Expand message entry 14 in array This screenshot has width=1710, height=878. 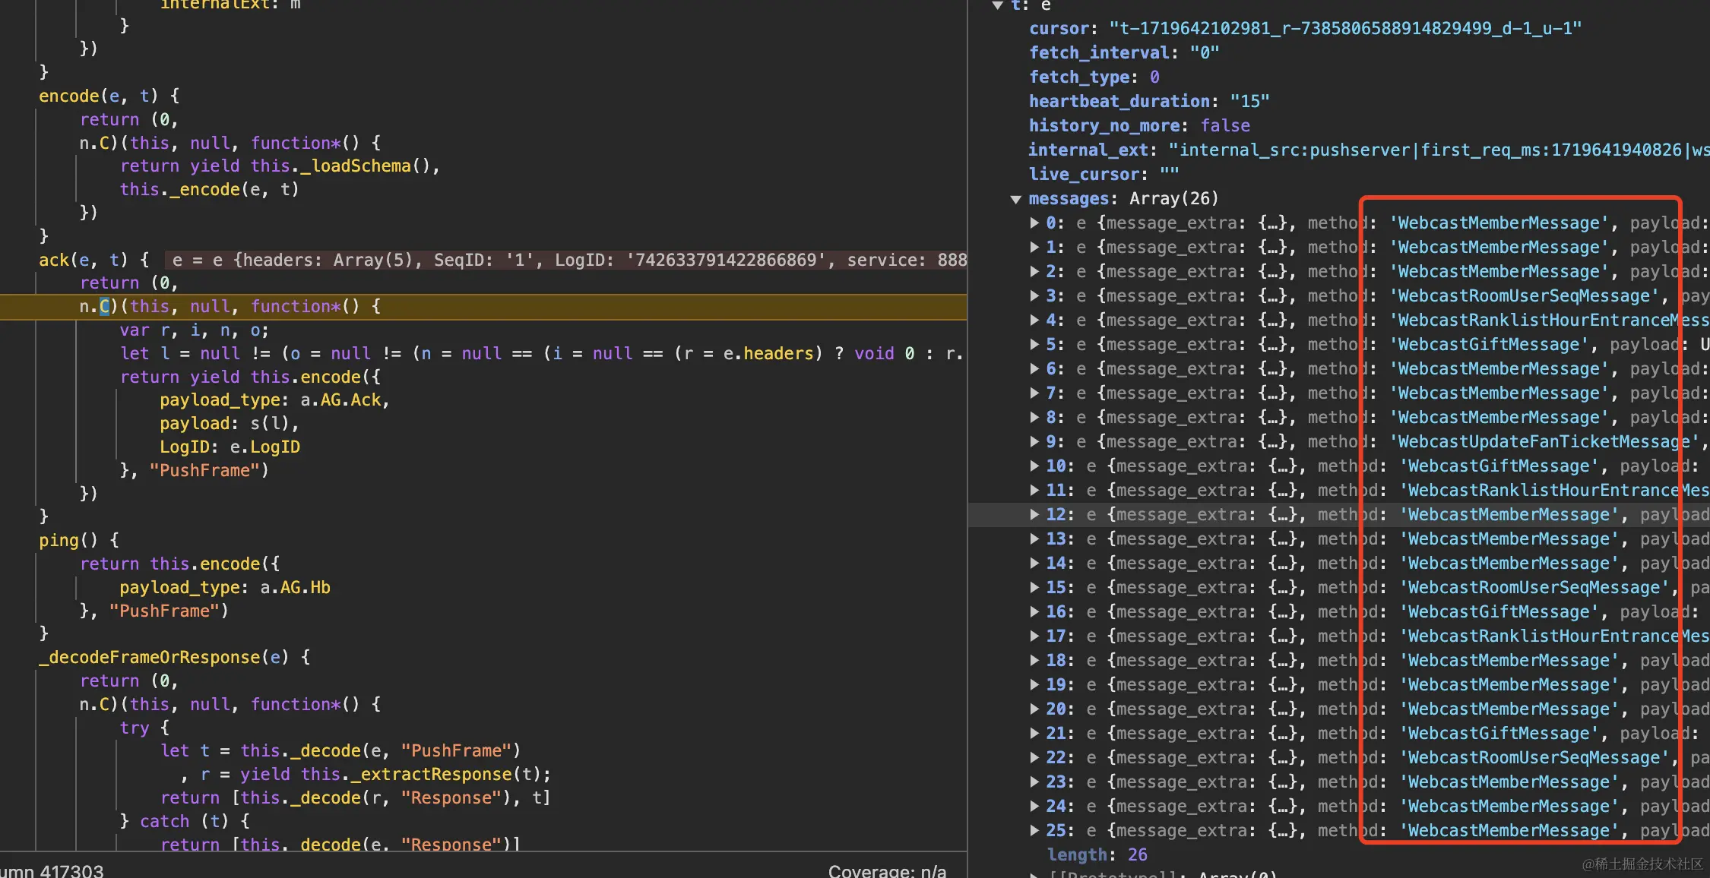coord(1034,564)
